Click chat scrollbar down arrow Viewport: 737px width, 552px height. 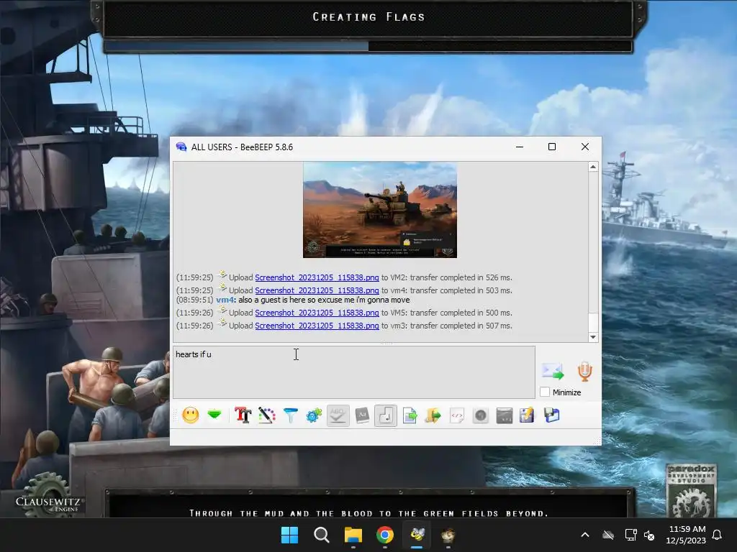click(593, 337)
